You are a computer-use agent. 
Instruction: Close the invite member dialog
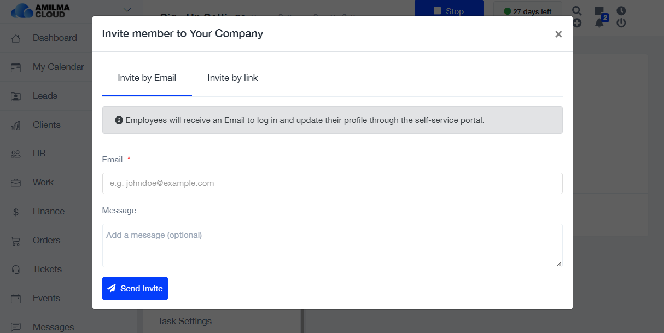(558, 34)
